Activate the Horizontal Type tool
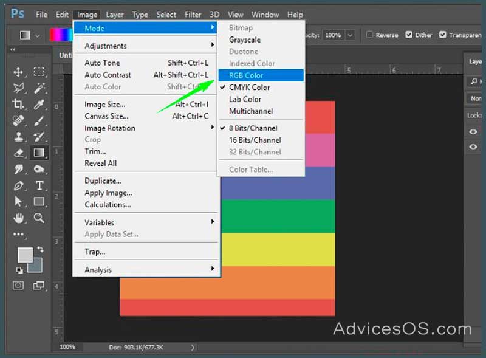The height and width of the screenshot is (358, 486). (x=39, y=185)
